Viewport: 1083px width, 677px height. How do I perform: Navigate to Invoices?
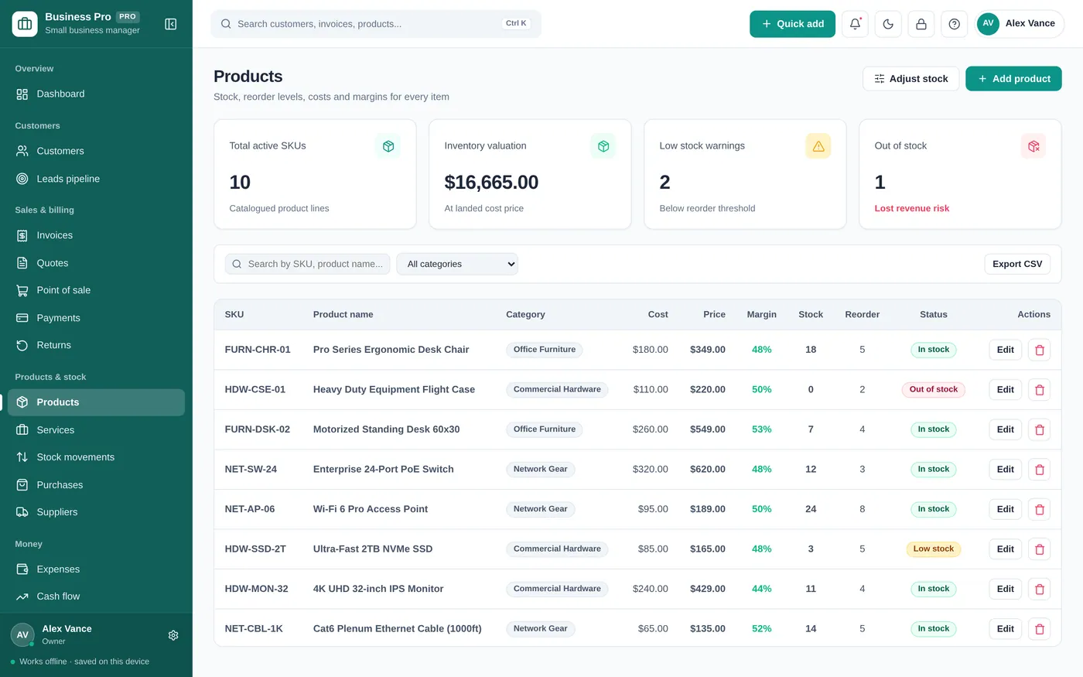click(96, 235)
